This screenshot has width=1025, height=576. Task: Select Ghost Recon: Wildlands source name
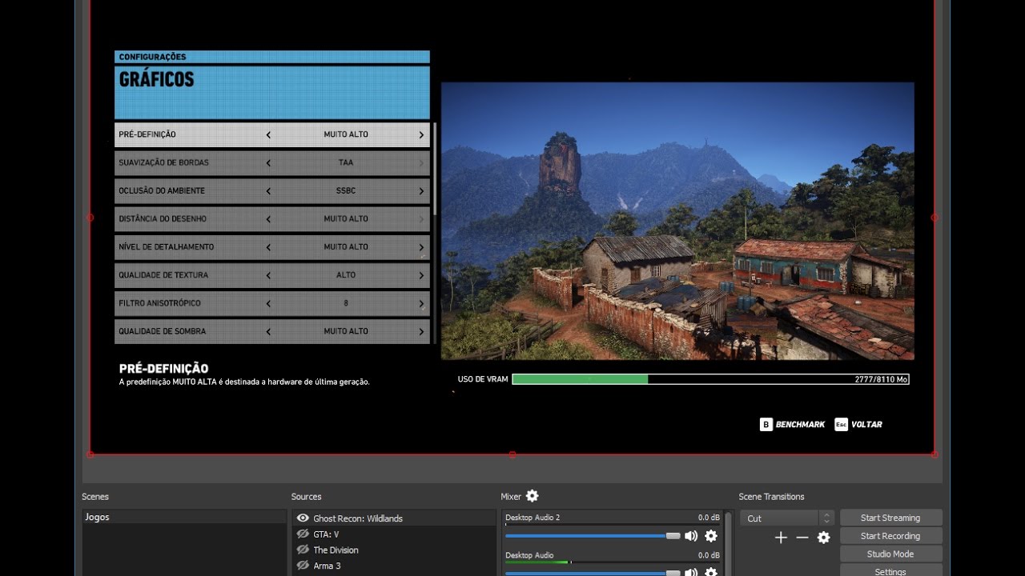tap(358, 518)
